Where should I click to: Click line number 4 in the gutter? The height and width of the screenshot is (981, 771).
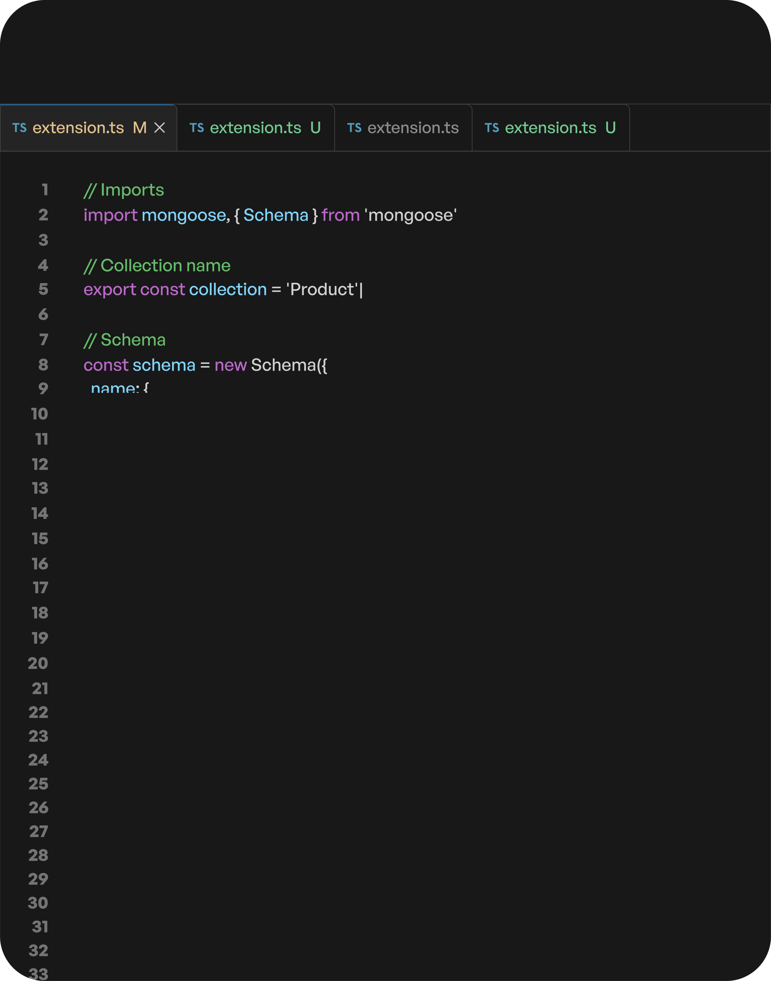[x=43, y=265]
